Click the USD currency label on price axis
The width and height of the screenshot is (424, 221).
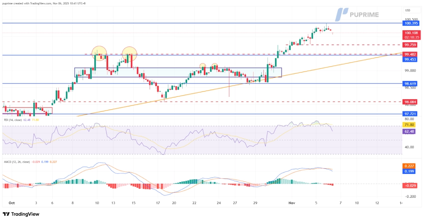coord(407,11)
